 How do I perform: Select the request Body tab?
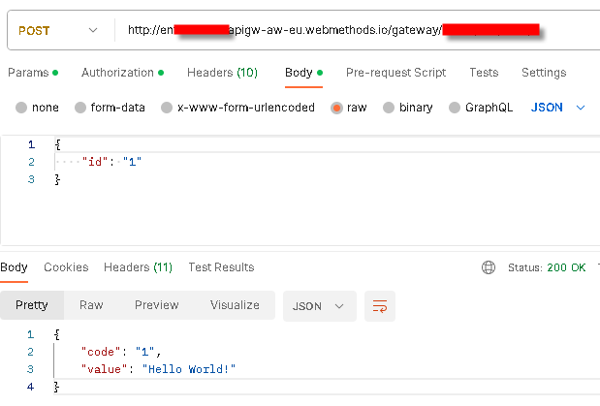click(x=303, y=73)
